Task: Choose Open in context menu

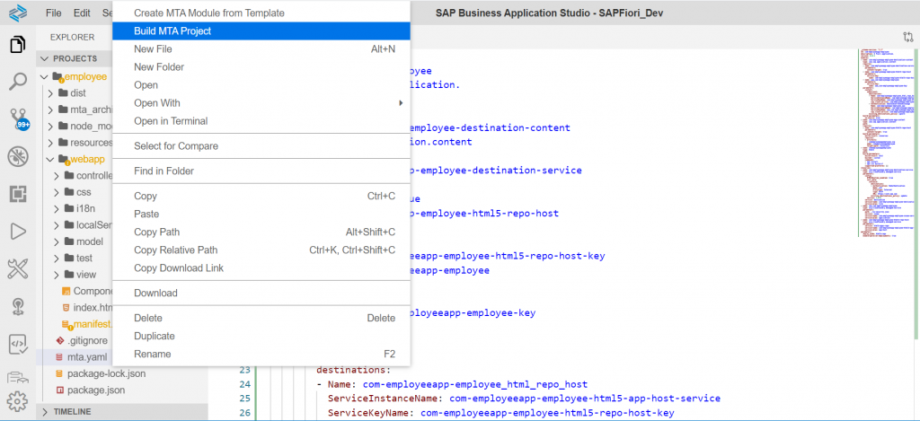Action: (x=261, y=85)
